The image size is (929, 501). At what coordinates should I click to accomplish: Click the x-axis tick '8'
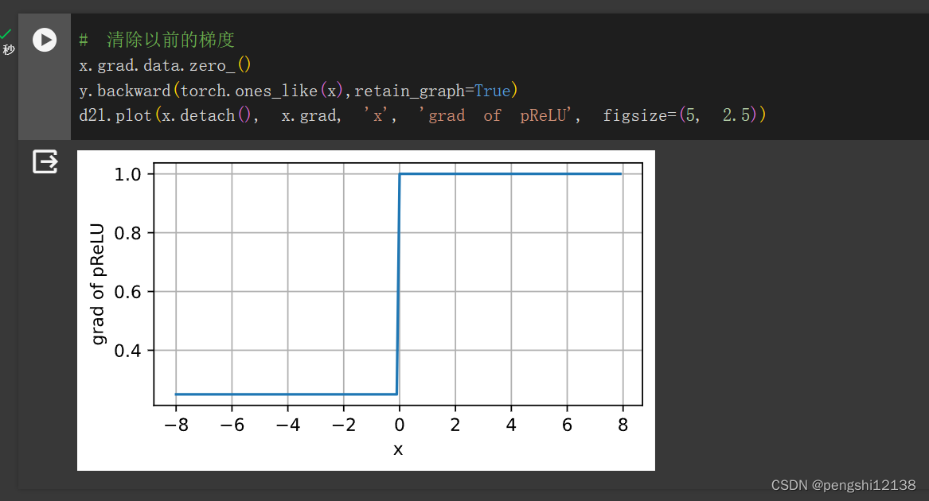[x=623, y=425]
